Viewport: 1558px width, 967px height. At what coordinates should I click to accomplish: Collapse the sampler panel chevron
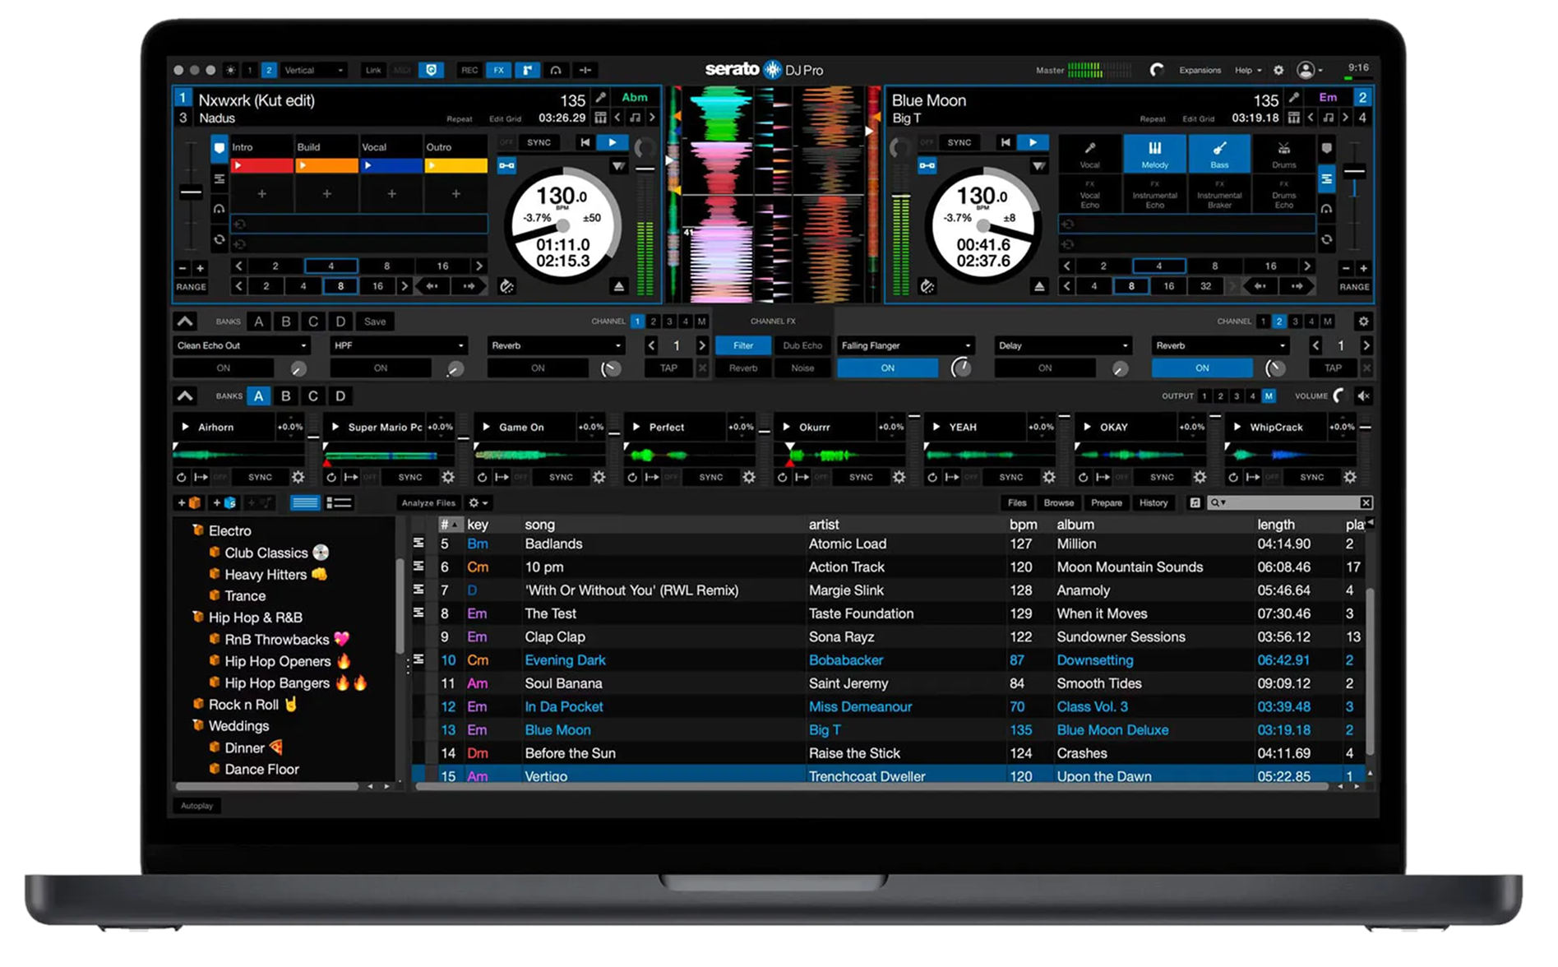185,396
